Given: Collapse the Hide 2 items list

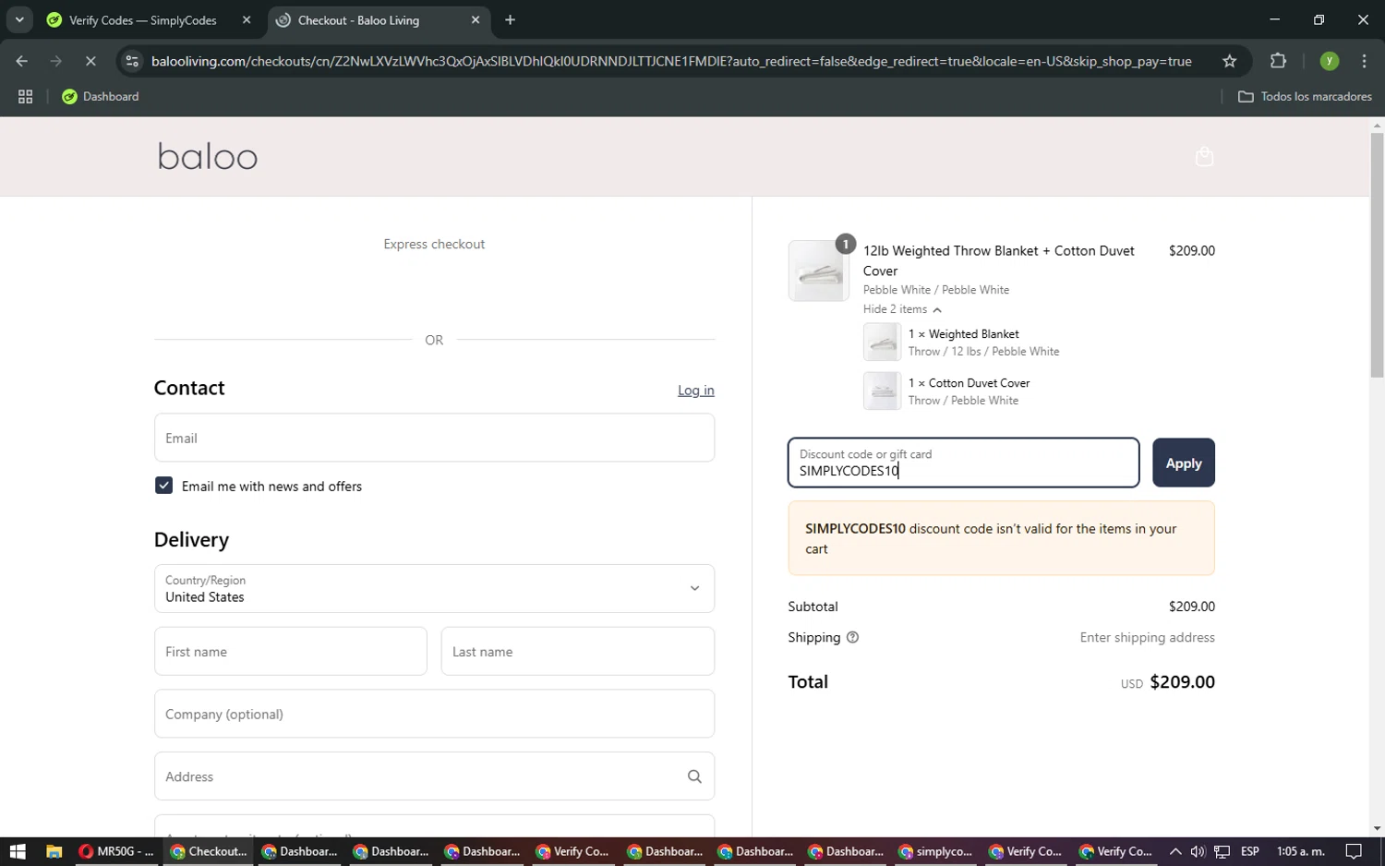Looking at the screenshot, I should pyautogui.click(x=902, y=309).
